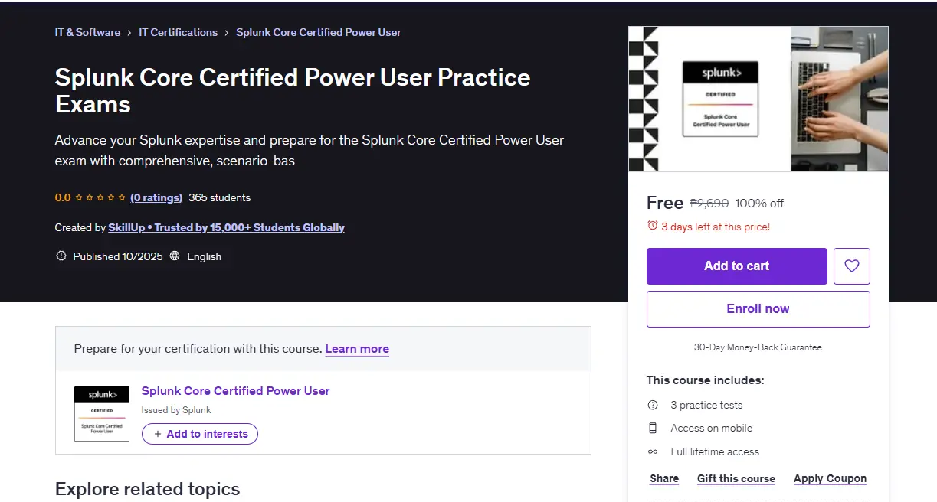Click 3 days left at this price text
Image resolution: width=937 pixels, height=502 pixels.
[716, 227]
